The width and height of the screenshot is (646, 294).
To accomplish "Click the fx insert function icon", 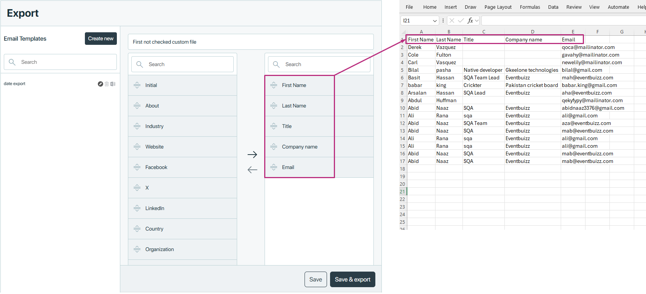I will [x=471, y=21].
